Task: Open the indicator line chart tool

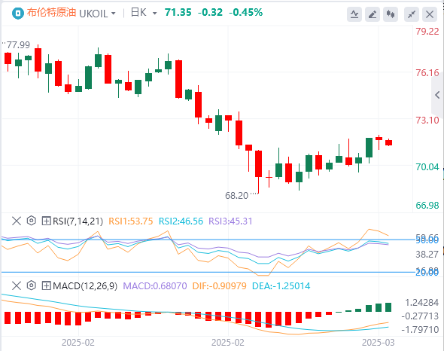Action: point(354,14)
